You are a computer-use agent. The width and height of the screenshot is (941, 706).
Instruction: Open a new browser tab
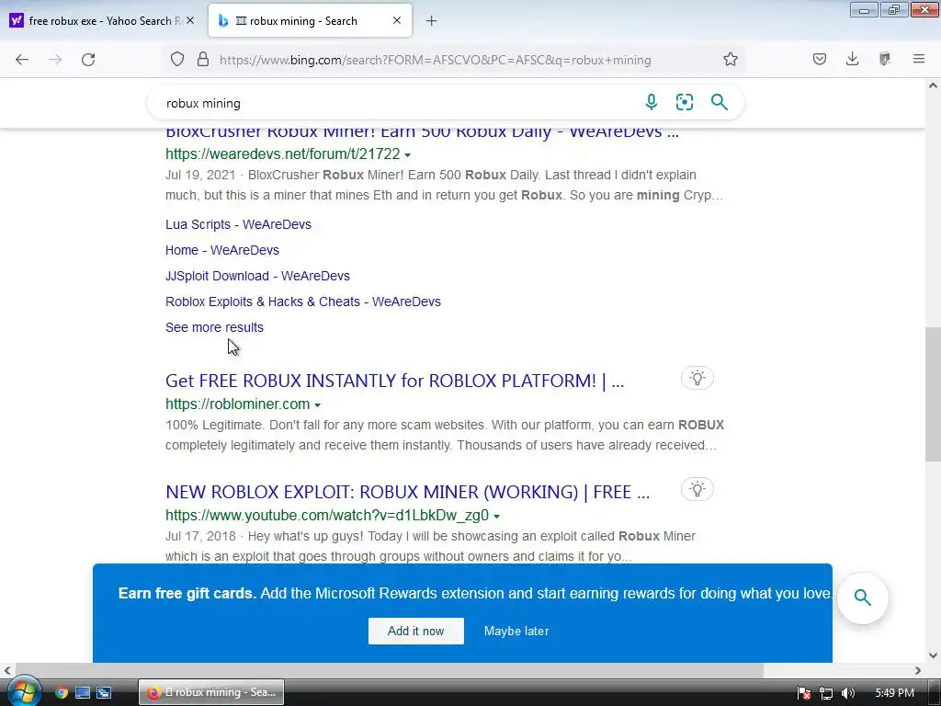[x=431, y=21]
